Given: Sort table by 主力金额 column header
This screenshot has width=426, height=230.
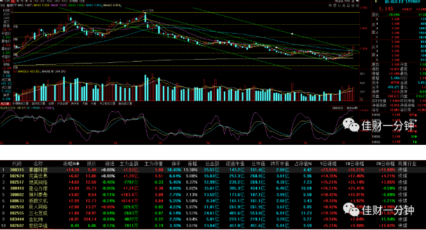Looking at the screenshot, I should [x=129, y=164].
